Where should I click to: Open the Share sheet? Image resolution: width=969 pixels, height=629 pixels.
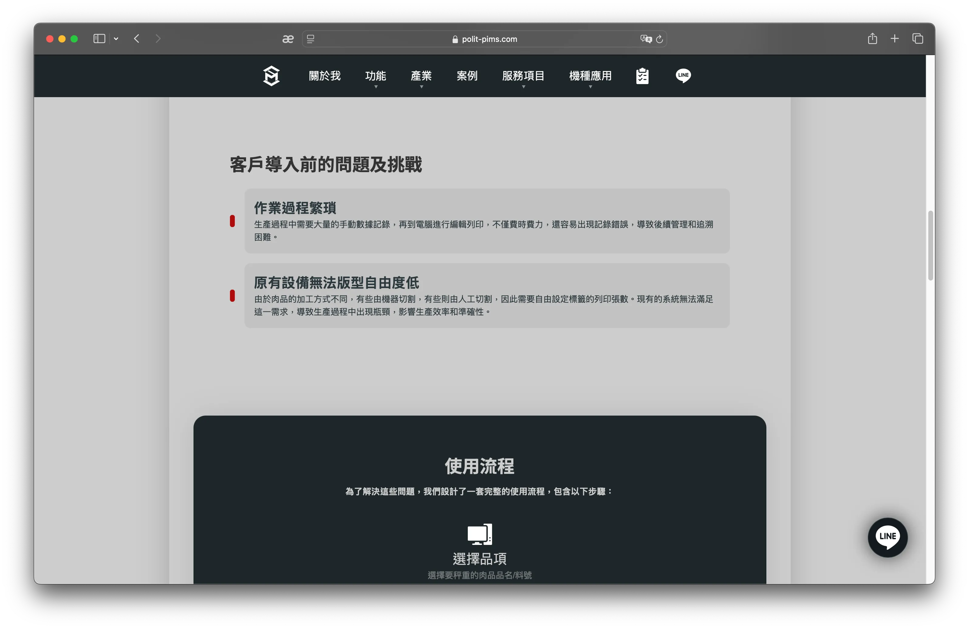(x=872, y=39)
